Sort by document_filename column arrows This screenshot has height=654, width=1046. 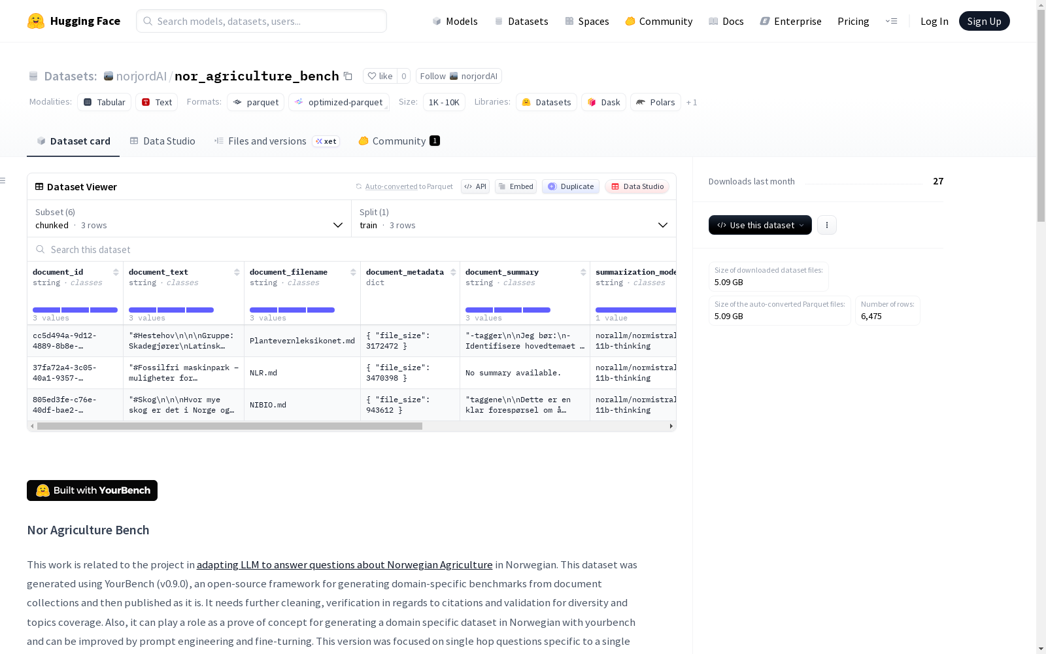point(353,272)
